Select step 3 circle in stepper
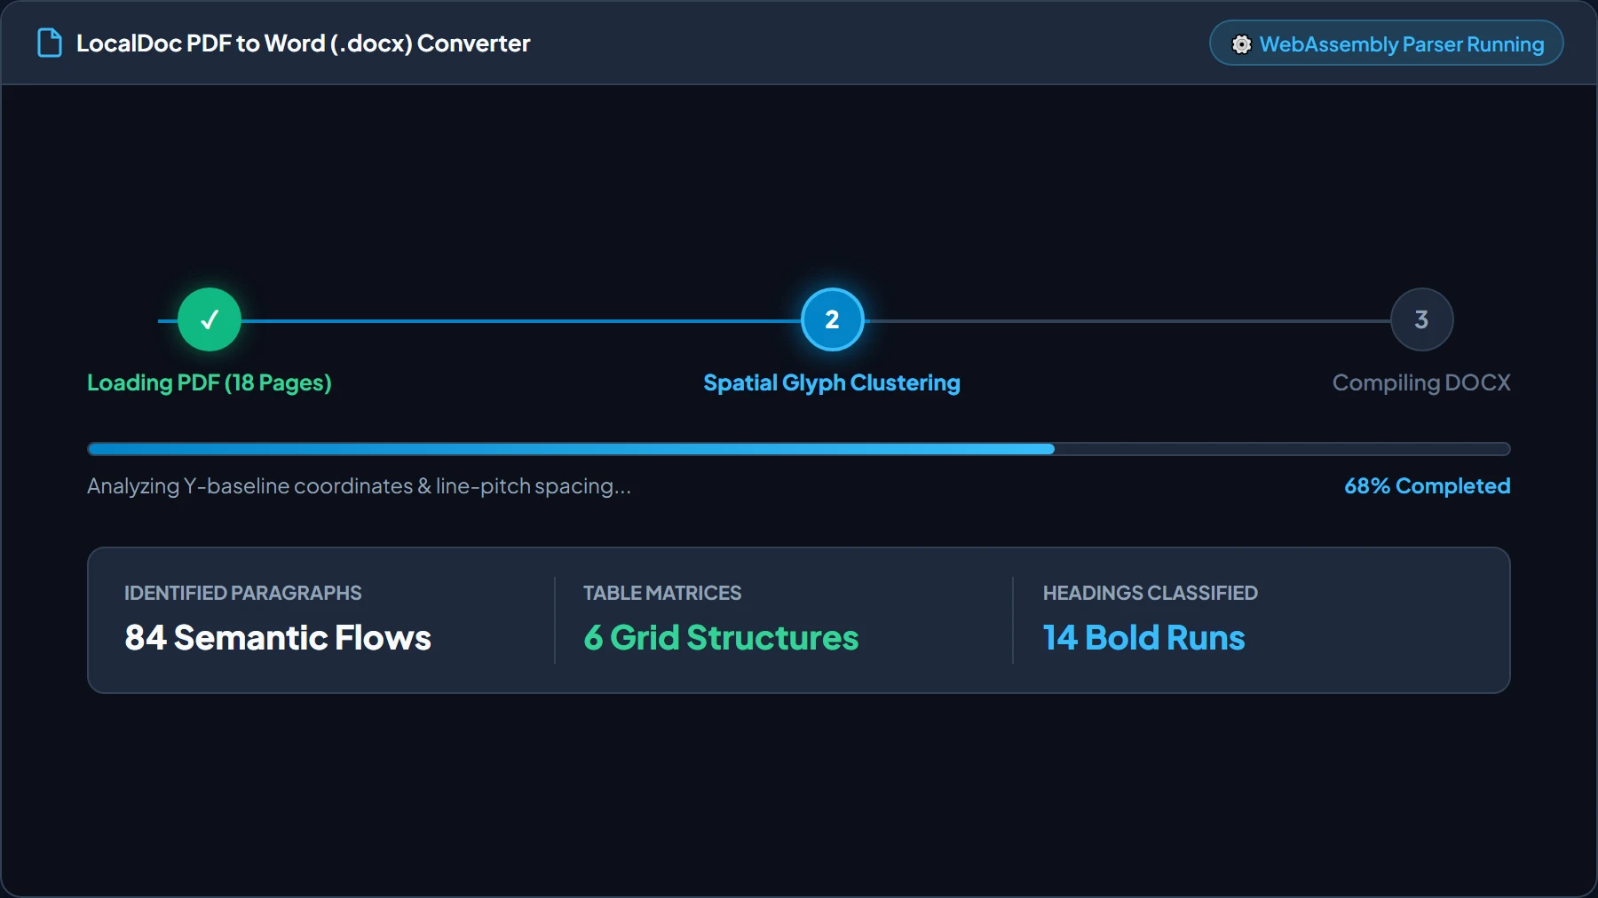Viewport: 1598px width, 898px height. tap(1421, 319)
